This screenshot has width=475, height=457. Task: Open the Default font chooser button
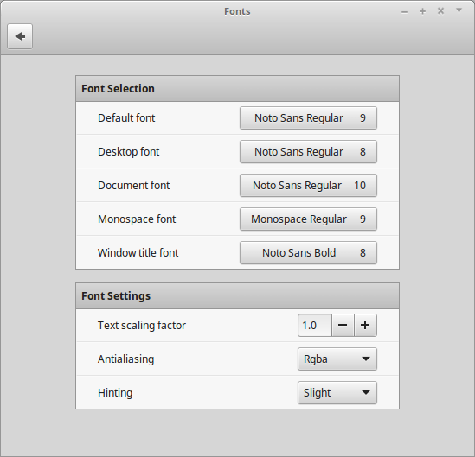point(308,118)
